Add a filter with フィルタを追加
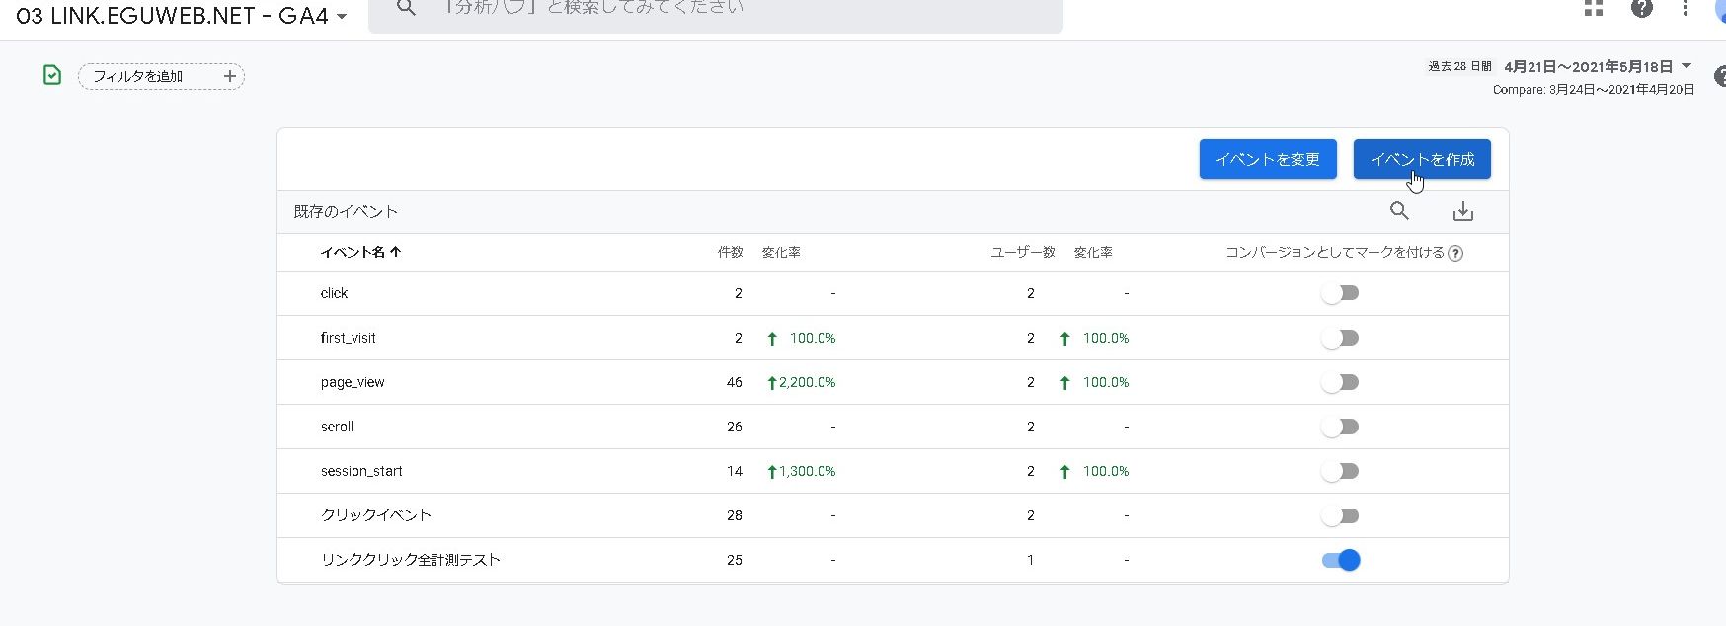 point(138,76)
